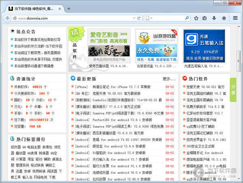
Task: Click the 网络电视 tag
Action: (40, 177)
